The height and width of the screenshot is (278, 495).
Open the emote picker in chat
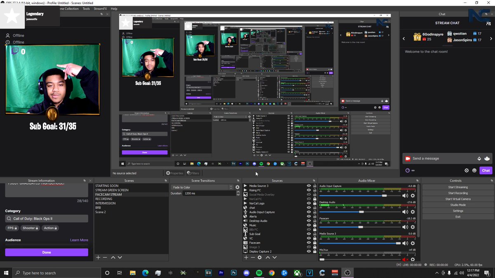click(474, 171)
